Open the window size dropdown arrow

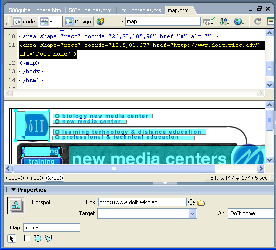[237, 179]
